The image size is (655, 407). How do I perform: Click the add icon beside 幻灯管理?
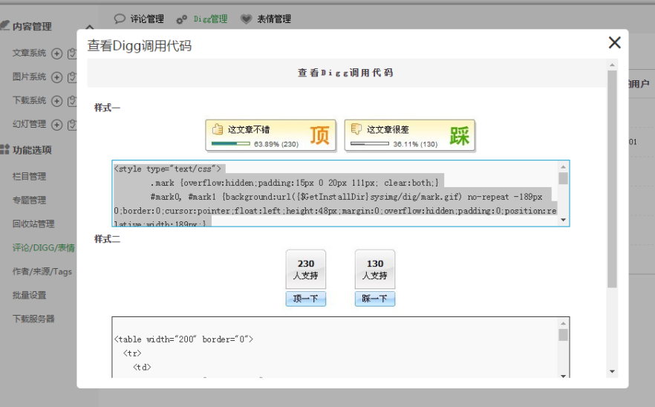point(57,125)
